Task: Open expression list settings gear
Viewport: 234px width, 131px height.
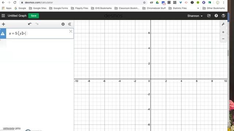Action: (x=63, y=24)
